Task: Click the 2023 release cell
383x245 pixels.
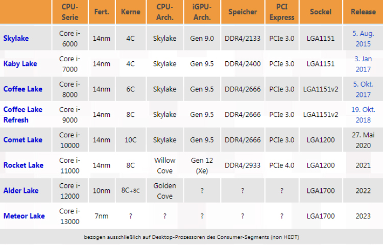Action: (363, 216)
